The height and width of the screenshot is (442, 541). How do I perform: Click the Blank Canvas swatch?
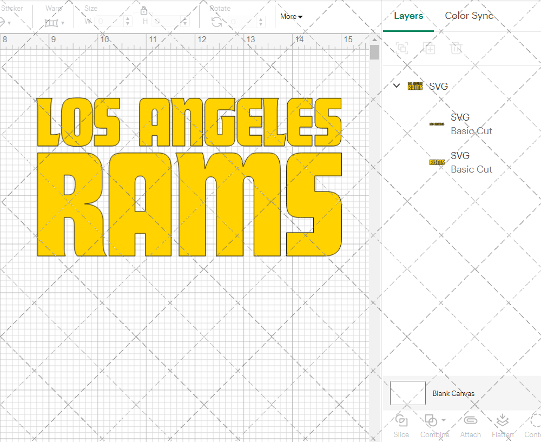point(407,393)
